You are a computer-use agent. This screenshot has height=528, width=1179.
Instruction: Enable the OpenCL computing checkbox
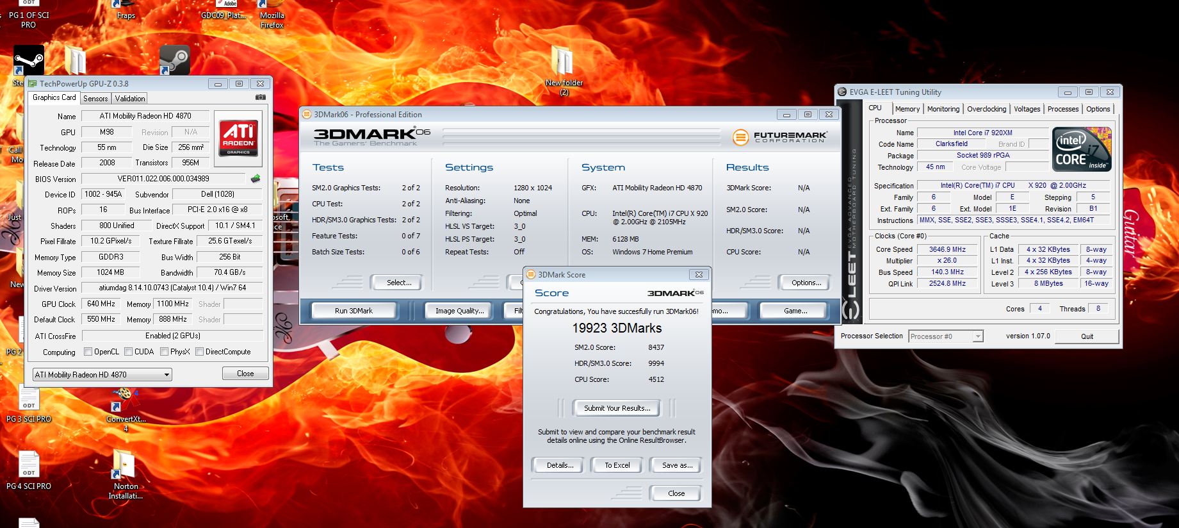pyautogui.click(x=88, y=352)
